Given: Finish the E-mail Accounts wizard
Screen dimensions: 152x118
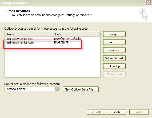Looking at the screenshot, I should 116,112.
